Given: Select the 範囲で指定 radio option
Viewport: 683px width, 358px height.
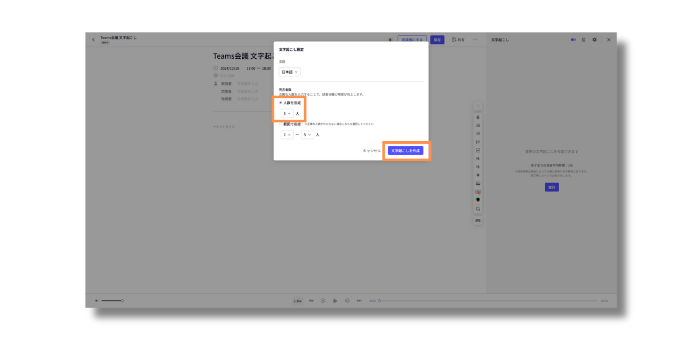Looking at the screenshot, I should coord(281,124).
